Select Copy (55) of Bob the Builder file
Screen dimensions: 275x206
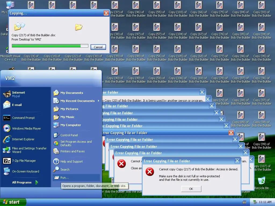(157, 9)
